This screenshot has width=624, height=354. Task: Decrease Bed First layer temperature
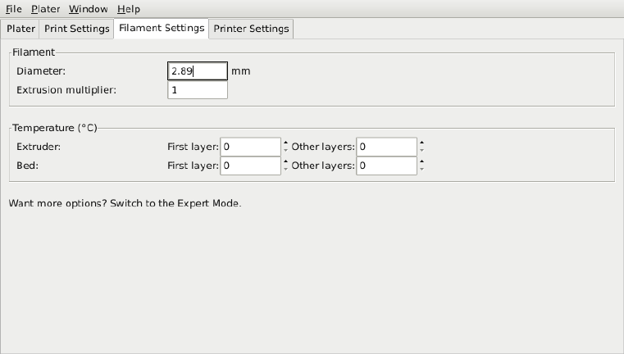click(285, 170)
